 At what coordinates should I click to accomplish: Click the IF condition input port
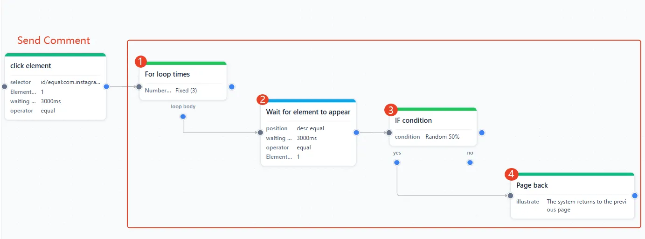point(389,133)
